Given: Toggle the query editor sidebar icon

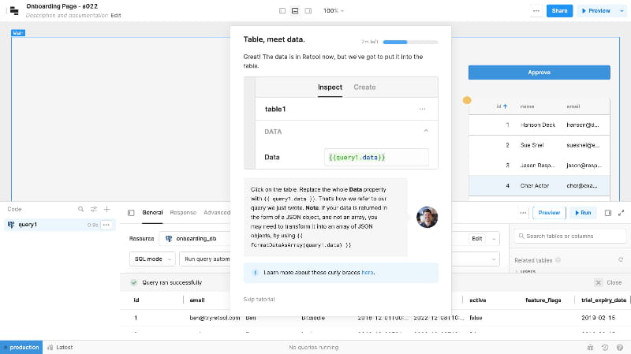Looking at the screenshot, I should tap(131, 213).
